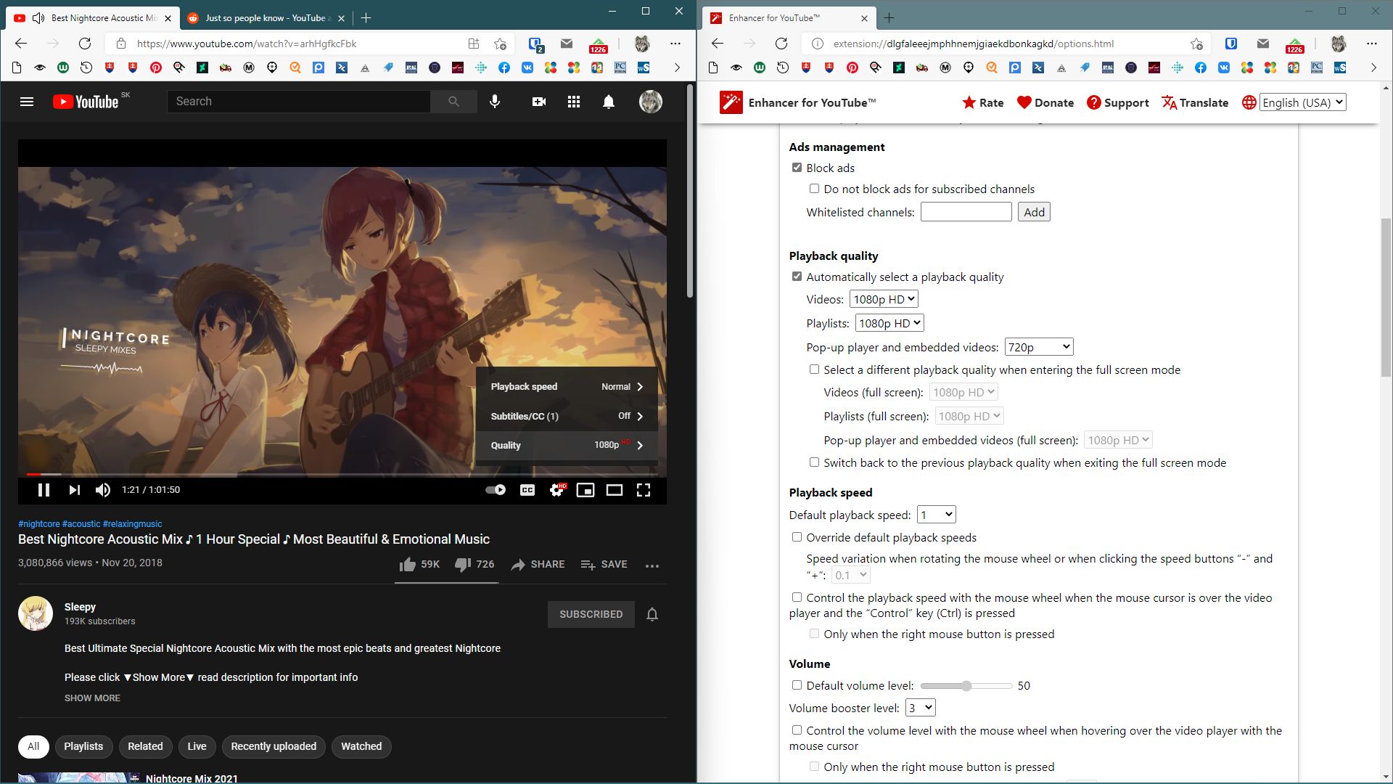The image size is (1393, 784).
Task: Mute the video volume speaker icon
Action: click(x=103, y=490)
